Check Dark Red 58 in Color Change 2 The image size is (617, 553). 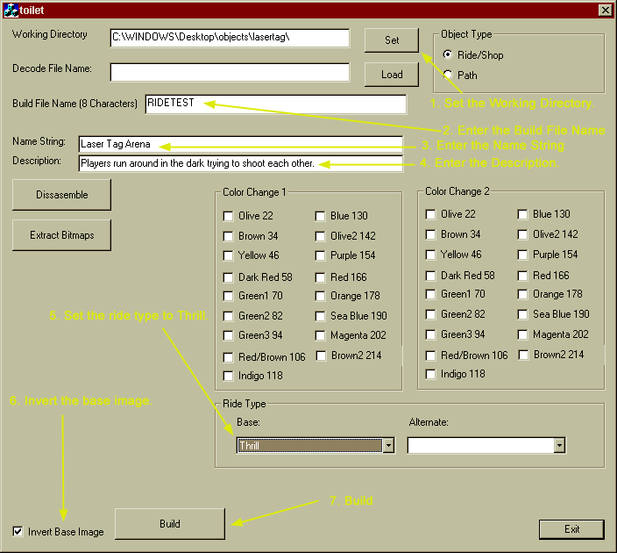(x=430, y=276)
